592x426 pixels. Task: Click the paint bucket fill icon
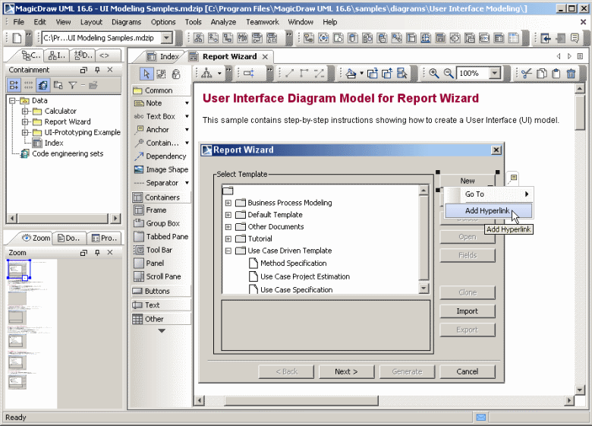(x=351, y=73)
